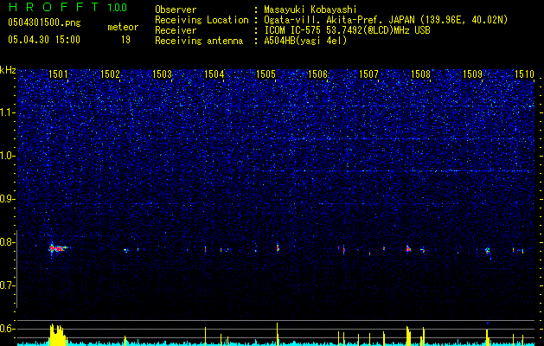This screenshot has width=544, height=346.
Task: Click the 1509 time marker
Action: 472,74
